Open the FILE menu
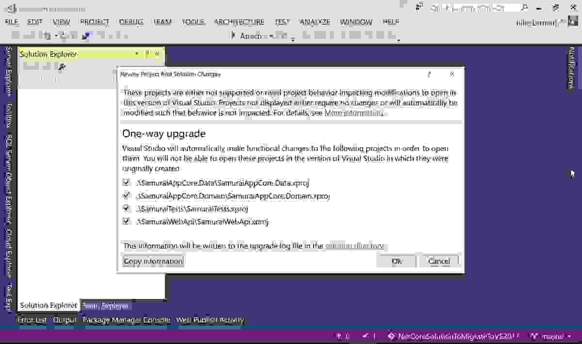Image resolution: width=582 pixels, height=344 pixels. point(12,22)
